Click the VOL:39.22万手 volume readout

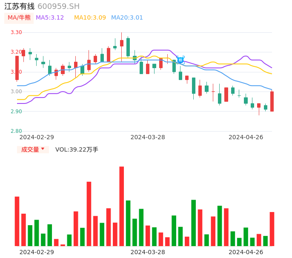tap(77, 149)
